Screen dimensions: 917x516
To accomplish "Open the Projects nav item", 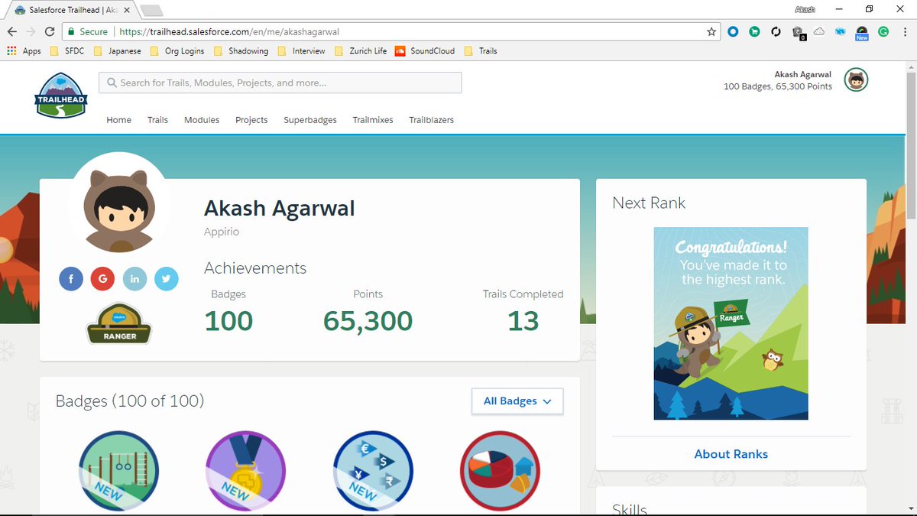I will (x=251, y=120).
